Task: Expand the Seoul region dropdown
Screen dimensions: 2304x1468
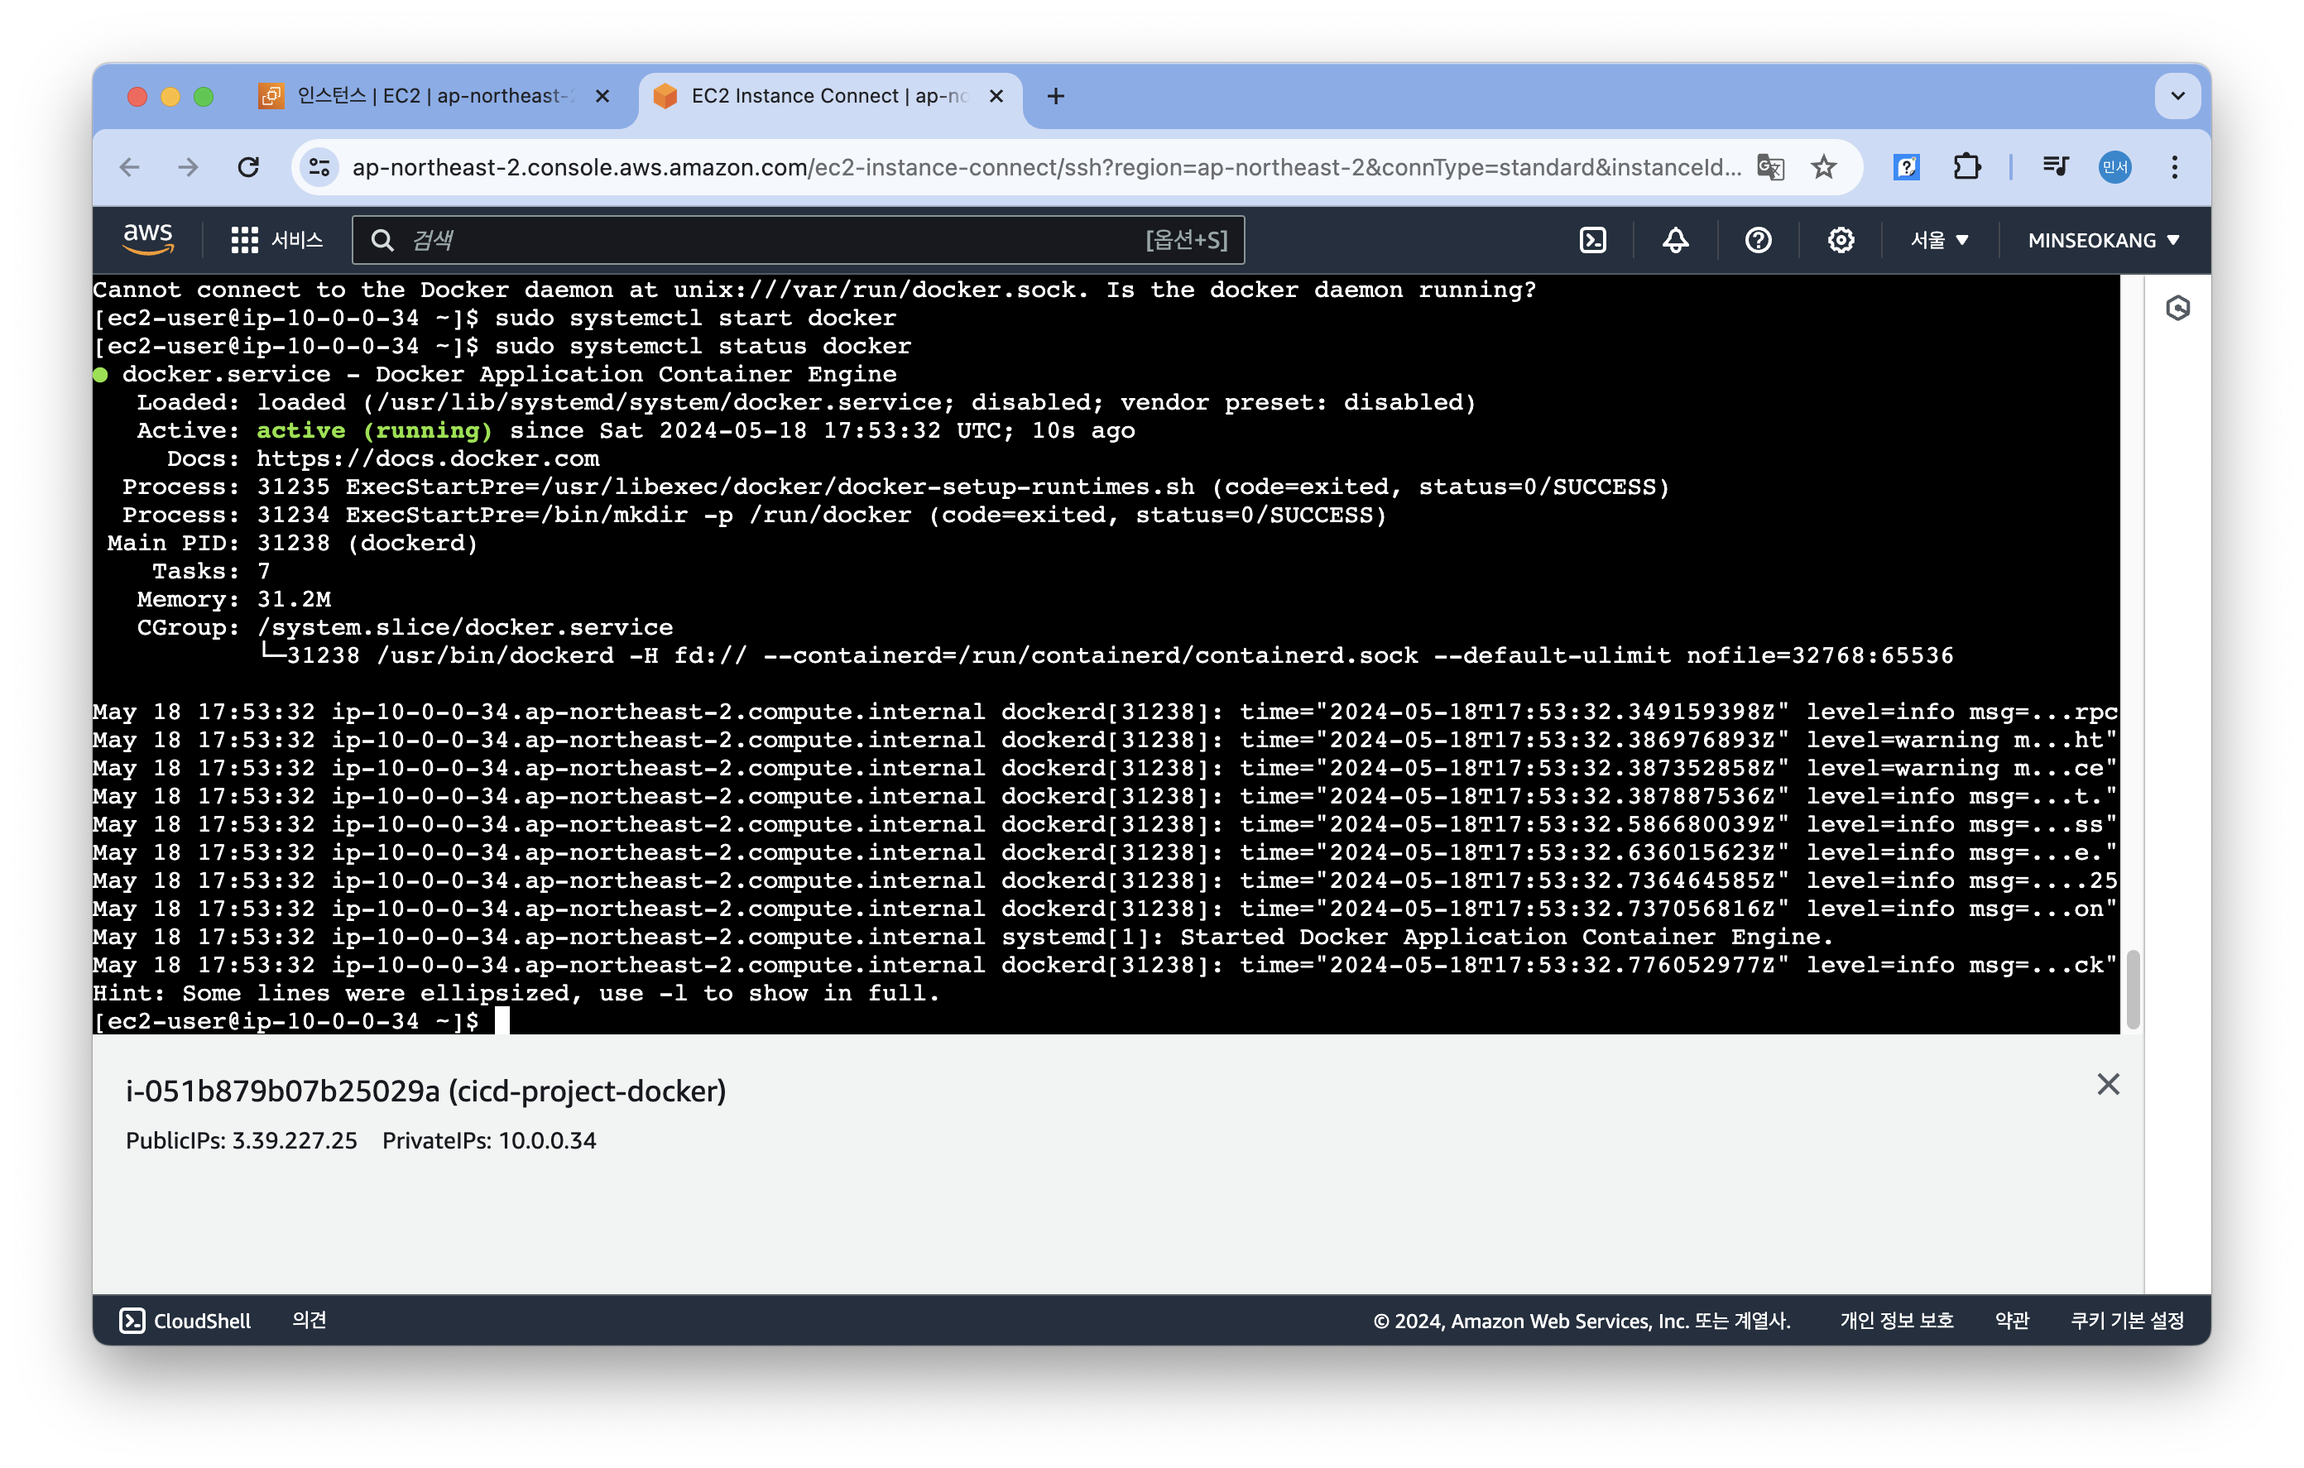Action: (x=1938, y=240)
